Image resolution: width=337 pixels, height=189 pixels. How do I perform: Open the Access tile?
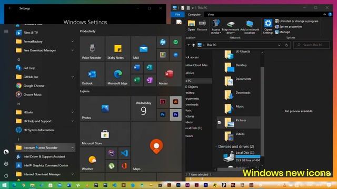169,74
